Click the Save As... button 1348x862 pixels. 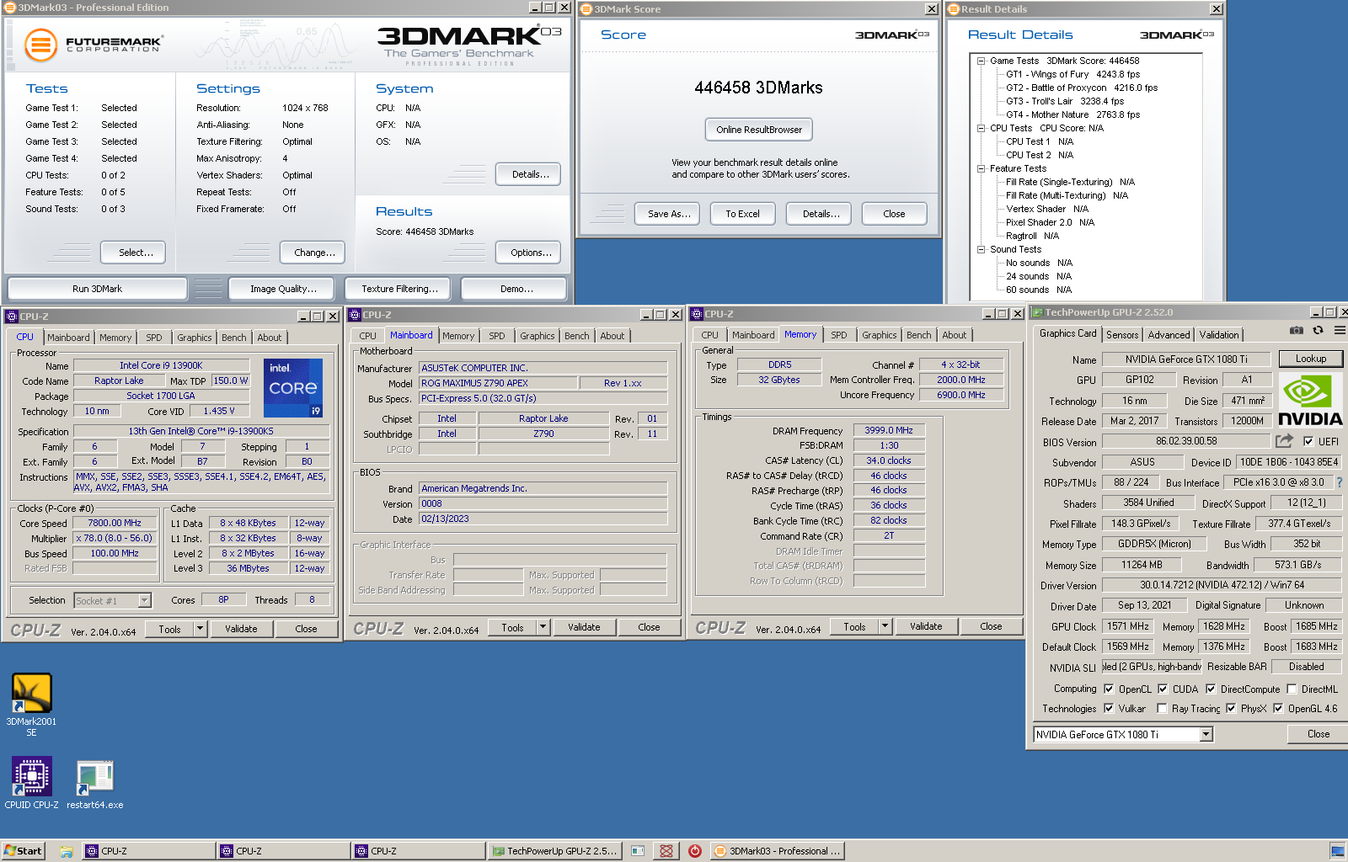[669, 214]
